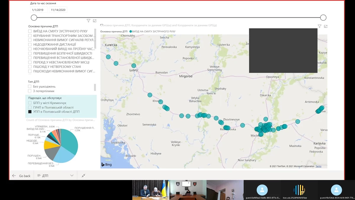Viewport: 355px width, 200px height.
Task: Open filter icon above the map visual
Action: (x=319, y=26)
